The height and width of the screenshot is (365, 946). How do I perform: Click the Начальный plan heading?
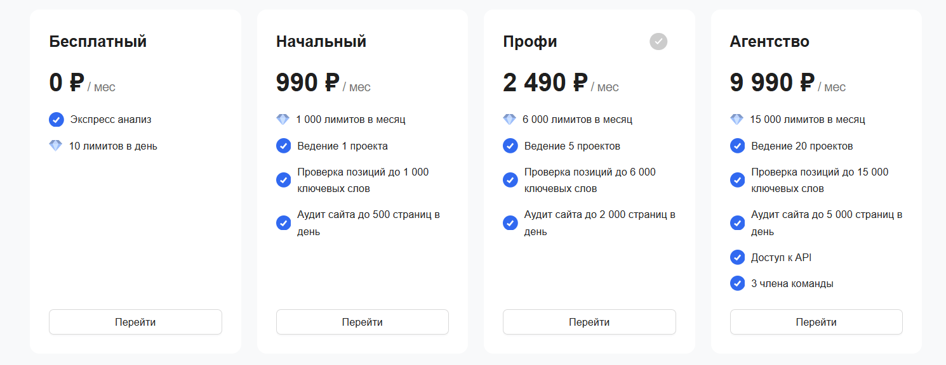pyautogui.click(x=321, y=42)
